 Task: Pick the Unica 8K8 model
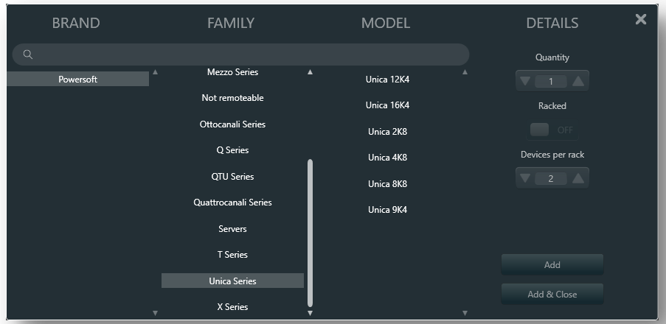387,183
